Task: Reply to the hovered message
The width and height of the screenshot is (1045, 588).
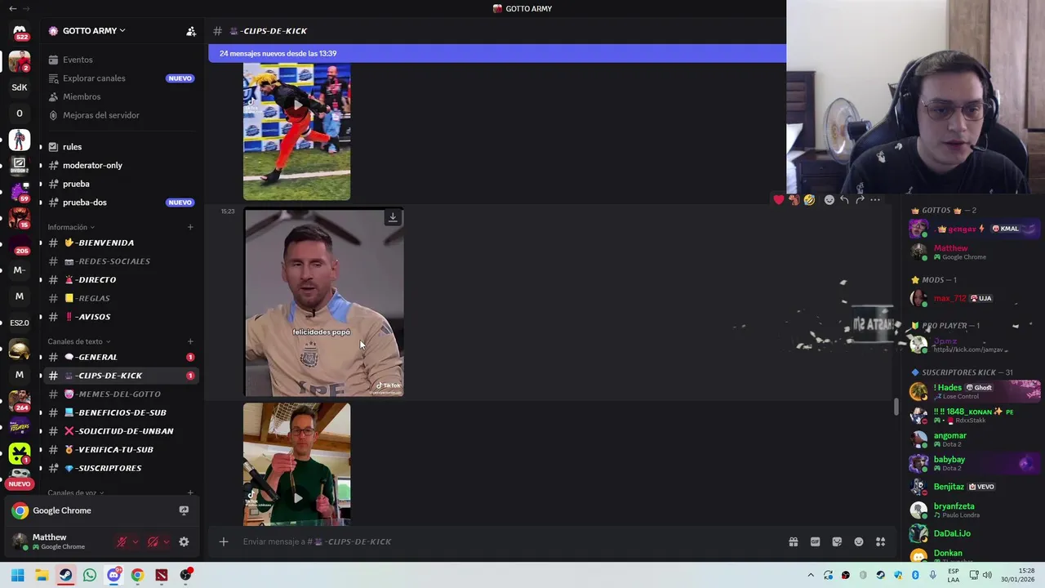Action: point(844,199)
